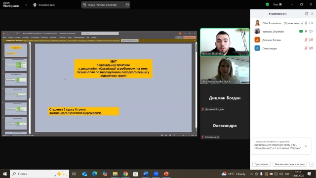Open the Windows notification center
This screenshot has width=316, height=178.
(310, 174)
